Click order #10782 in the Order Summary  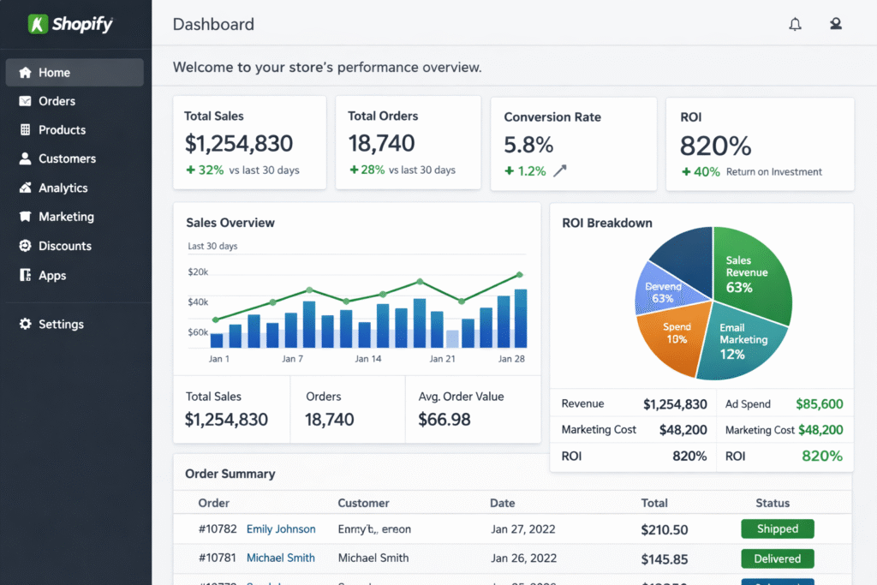(x=218, y=529)
